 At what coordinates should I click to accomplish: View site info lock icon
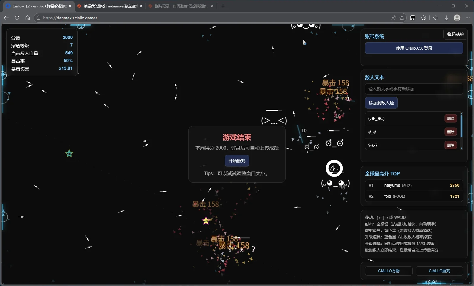click(x=38, y=18)
